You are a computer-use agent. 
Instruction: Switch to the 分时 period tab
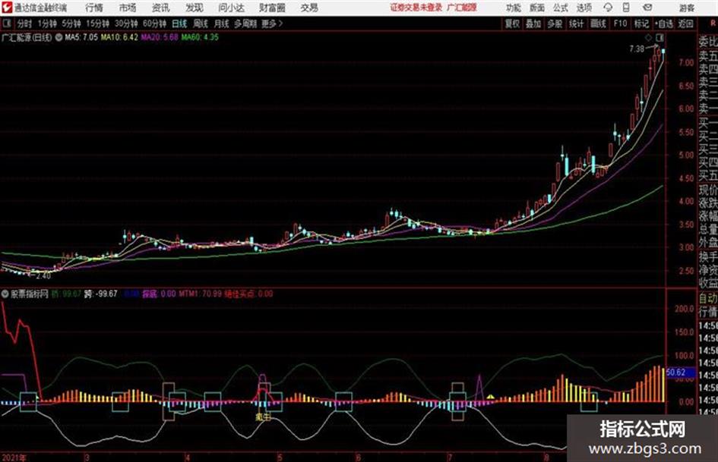[24, 24]
